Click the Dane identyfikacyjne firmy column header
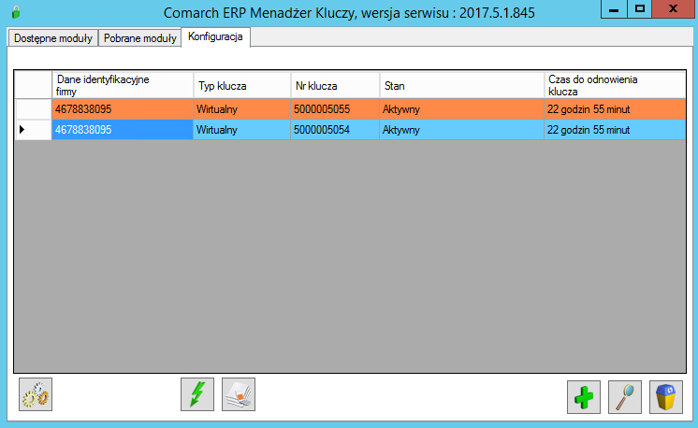698x428 pixels. click(x=123, y=85)
